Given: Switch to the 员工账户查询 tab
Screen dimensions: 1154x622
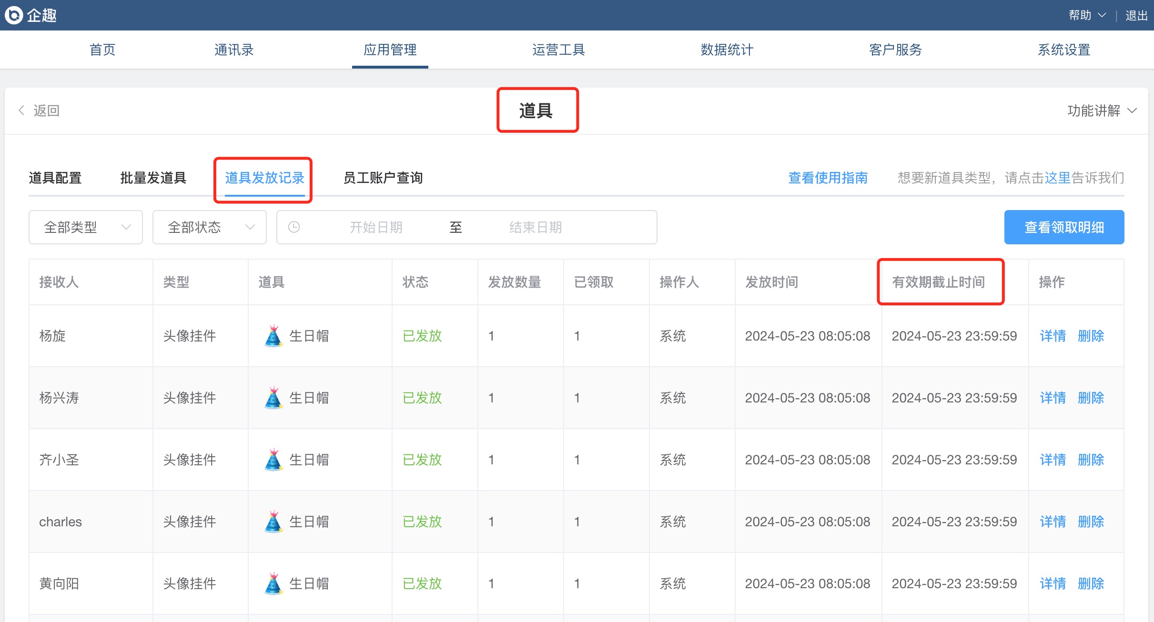Looking at the screenshot, I should [383, 178].
